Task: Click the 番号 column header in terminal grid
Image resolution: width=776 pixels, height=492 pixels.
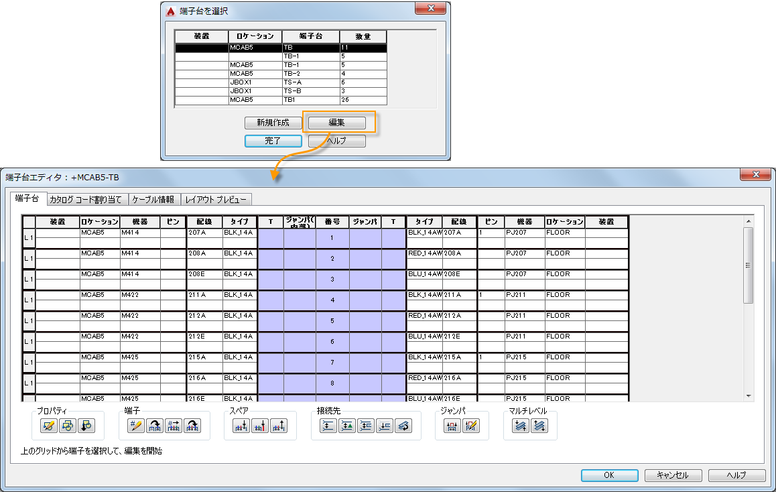Action: pyautogui.click(x=332, y=222)
